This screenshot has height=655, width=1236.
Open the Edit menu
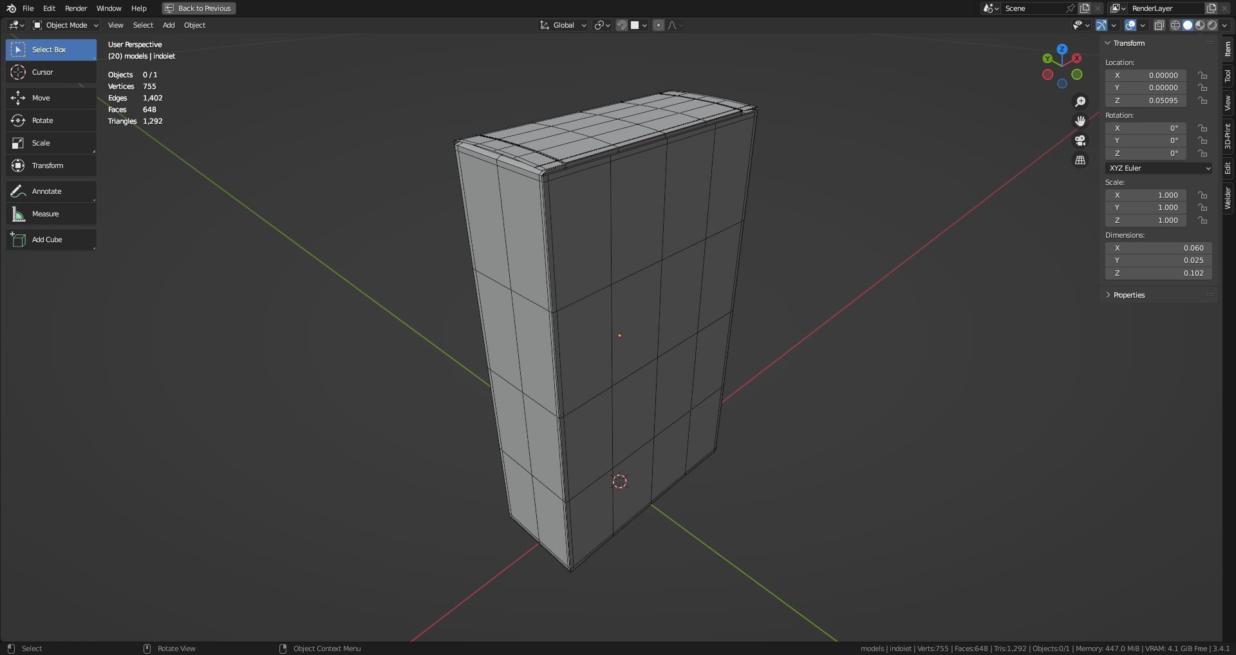[x=49, y=8]
